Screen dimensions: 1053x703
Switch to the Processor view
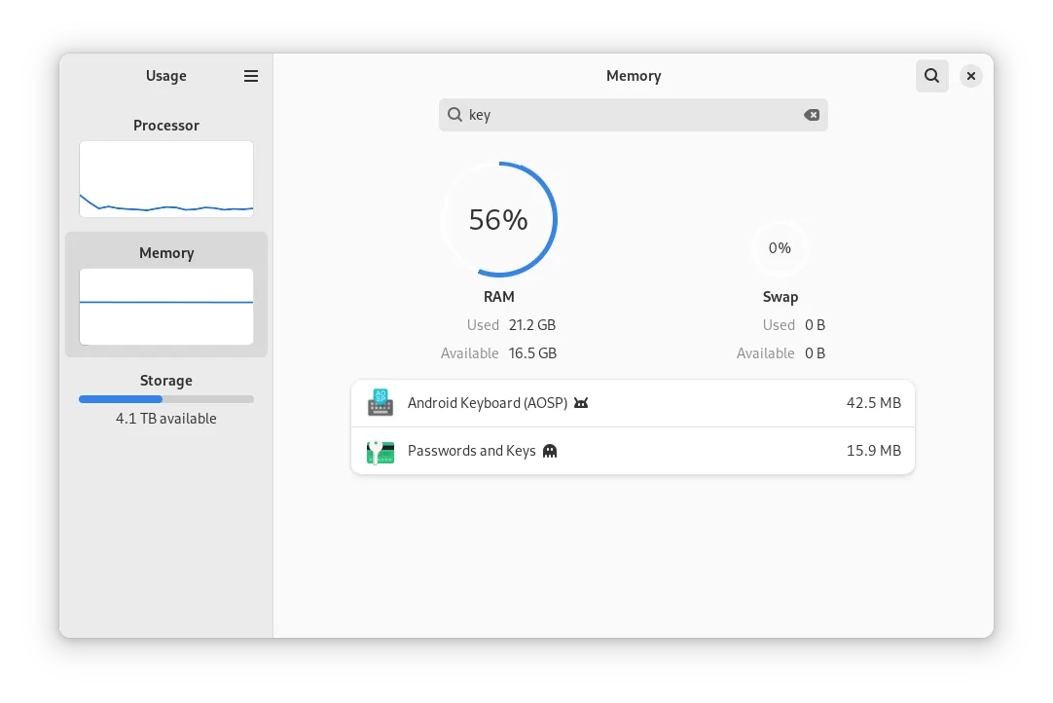pyautogui.click(x=166, y=126)
